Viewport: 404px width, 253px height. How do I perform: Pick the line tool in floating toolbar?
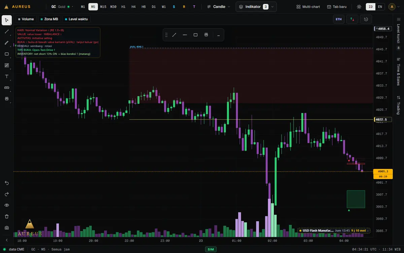coord(174,35)
